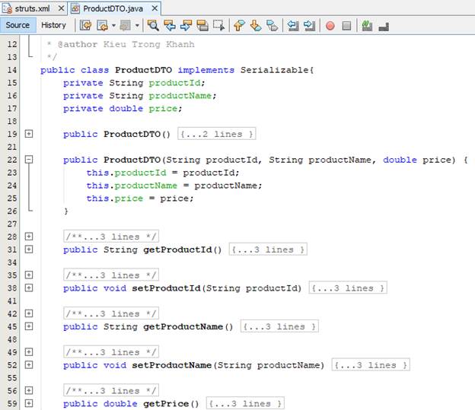Screen dimensions: 475x410
Task: Expand the getProductName() fold at line 45
Action: tap(29, 326)
